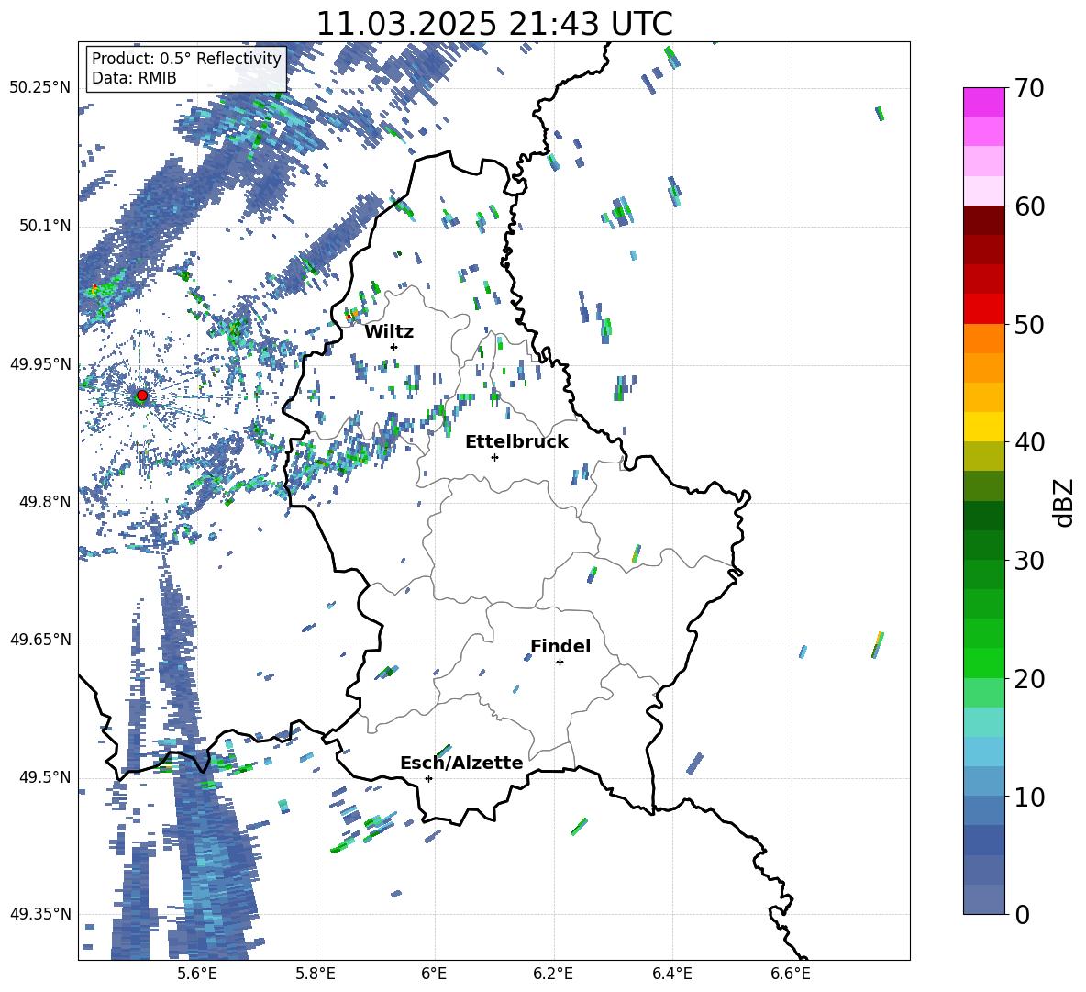The image size is (1086, 992).
Task: Select the Findel city label
Action: click(x=560, y=646)
